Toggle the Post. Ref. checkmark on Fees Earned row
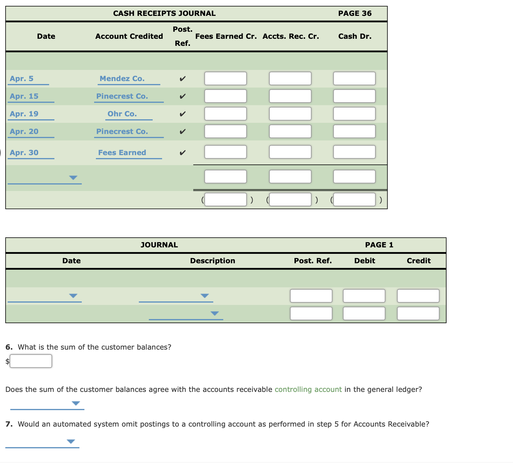 pyautogui.click(x=183, y=152)
